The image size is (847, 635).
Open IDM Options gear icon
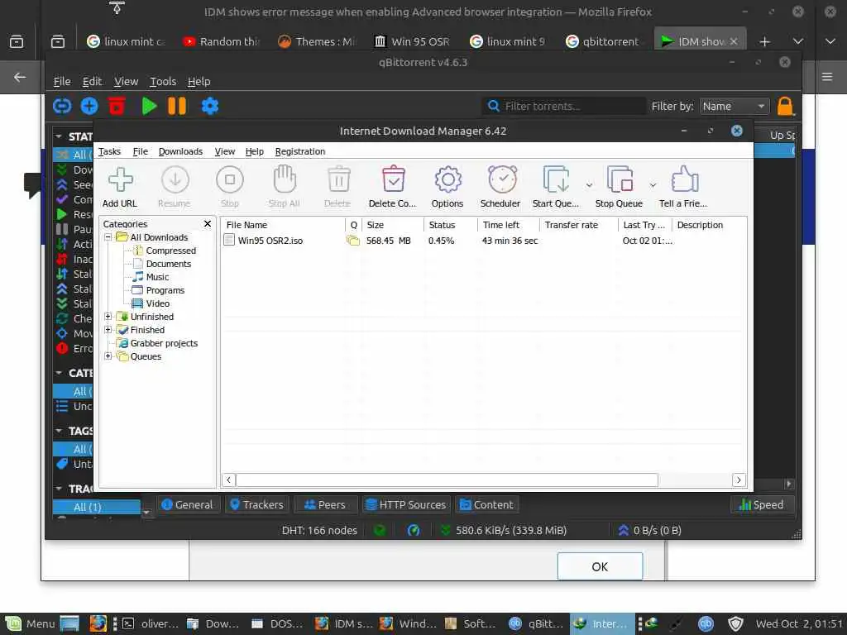447,179
